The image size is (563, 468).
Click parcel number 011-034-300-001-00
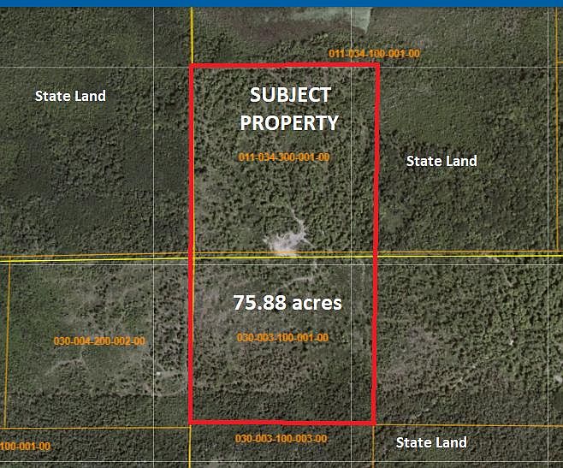[284, 157]
